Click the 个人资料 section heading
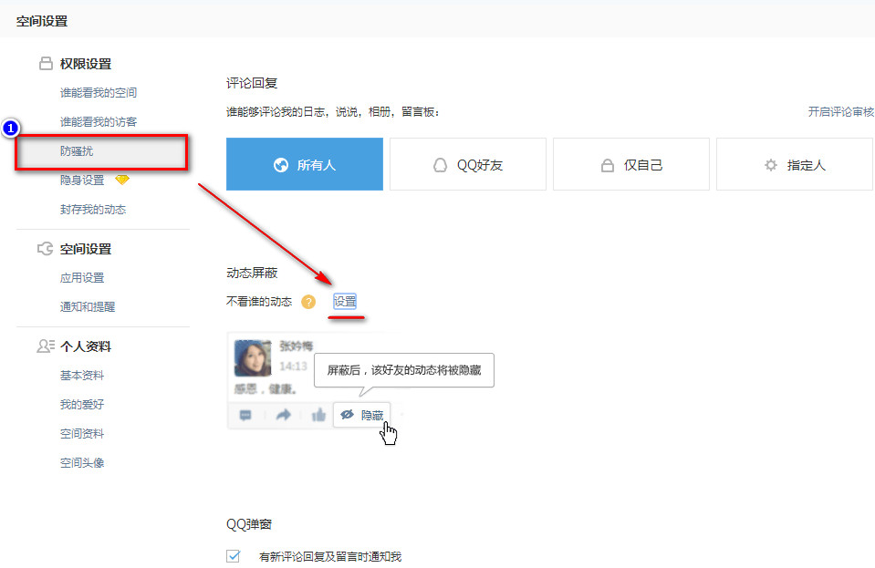The image size is (875, 568). [x=86, y=346]
